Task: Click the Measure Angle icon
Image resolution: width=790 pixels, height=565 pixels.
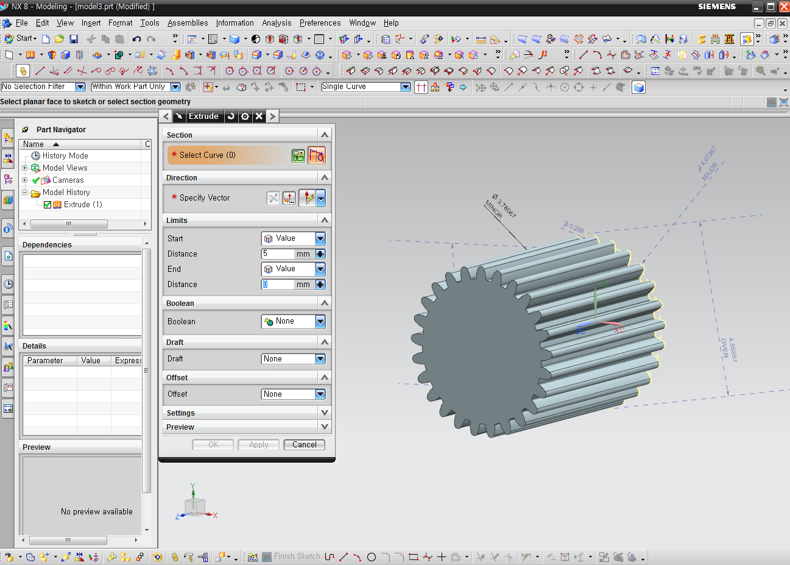Action: [x=495, y=39]
